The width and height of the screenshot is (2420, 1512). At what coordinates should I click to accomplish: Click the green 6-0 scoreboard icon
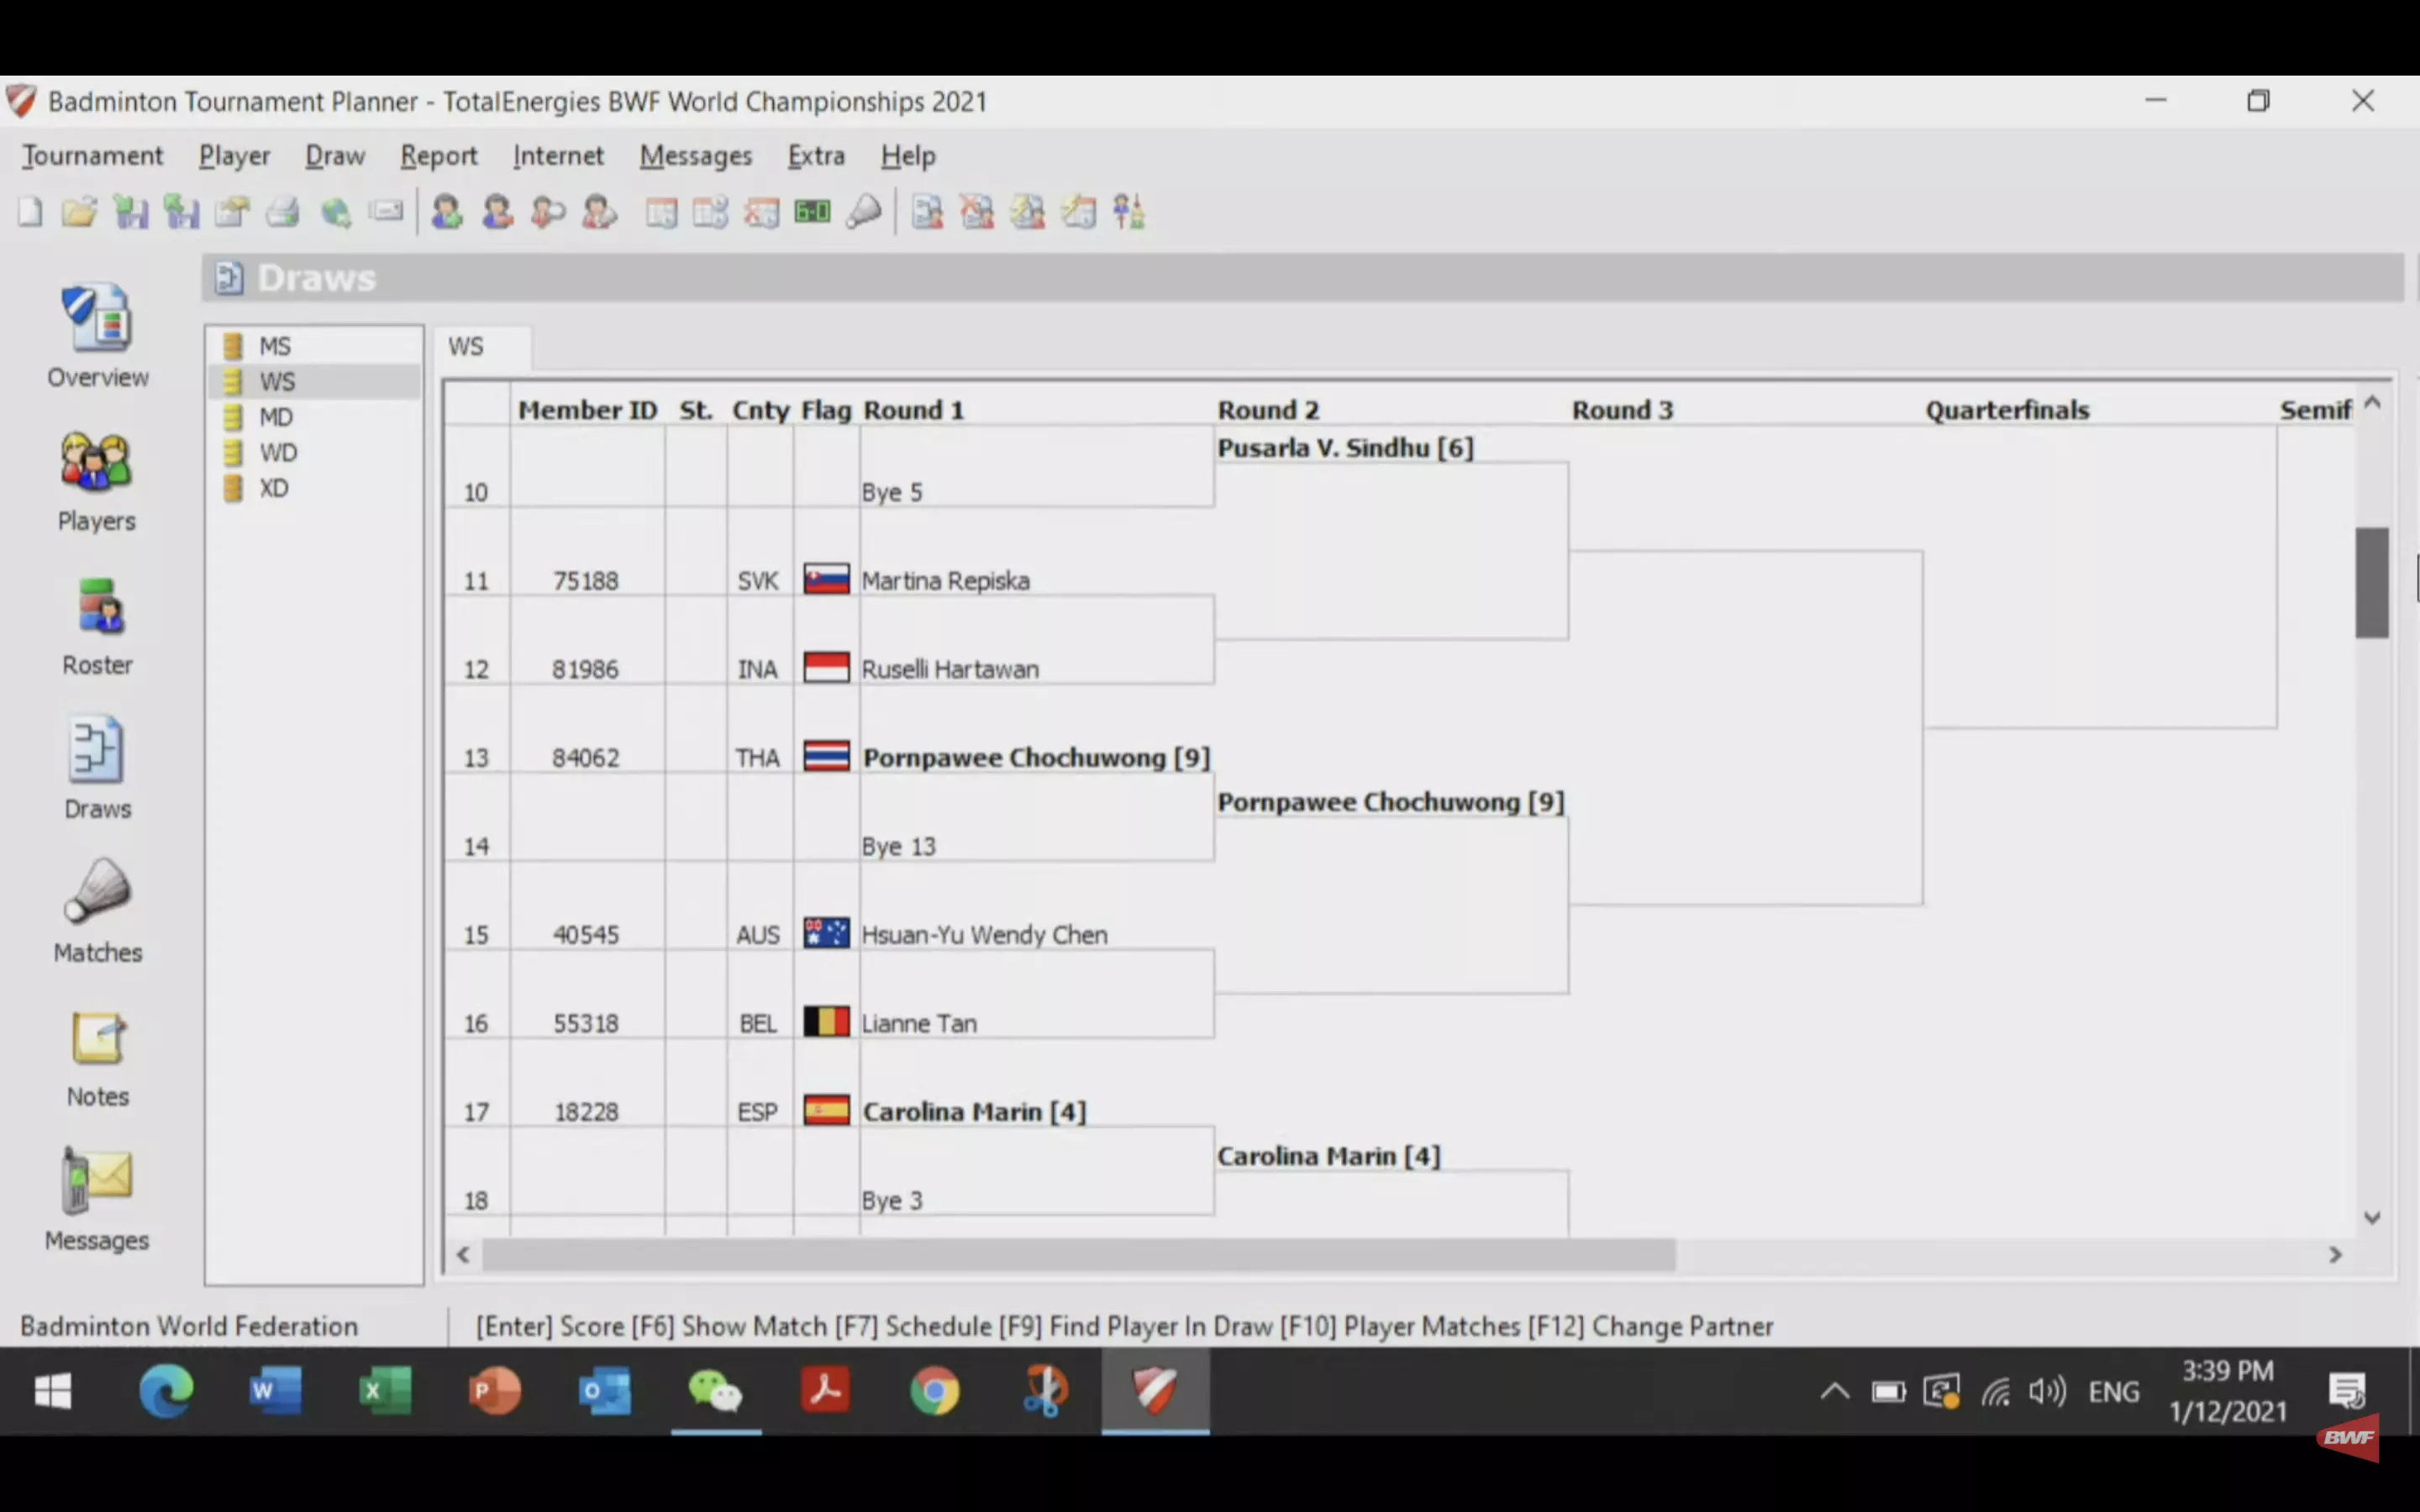coord(812,212)
